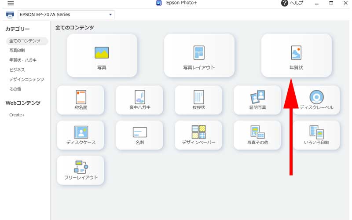Expand the EPSON EP-707A Series printer dropdown
The image size is (352, 220).
point(66,15)
